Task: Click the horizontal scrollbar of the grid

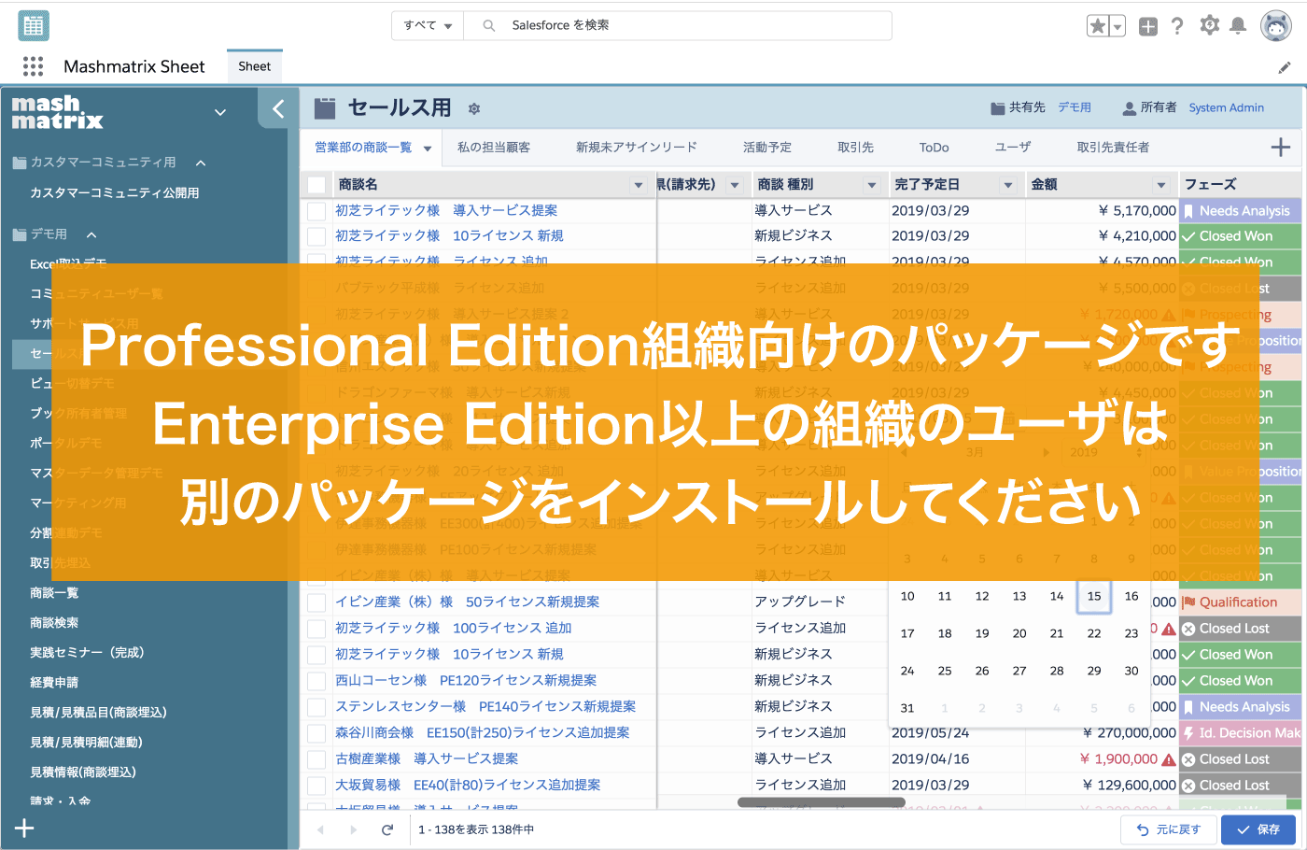Action: [822, 802]
